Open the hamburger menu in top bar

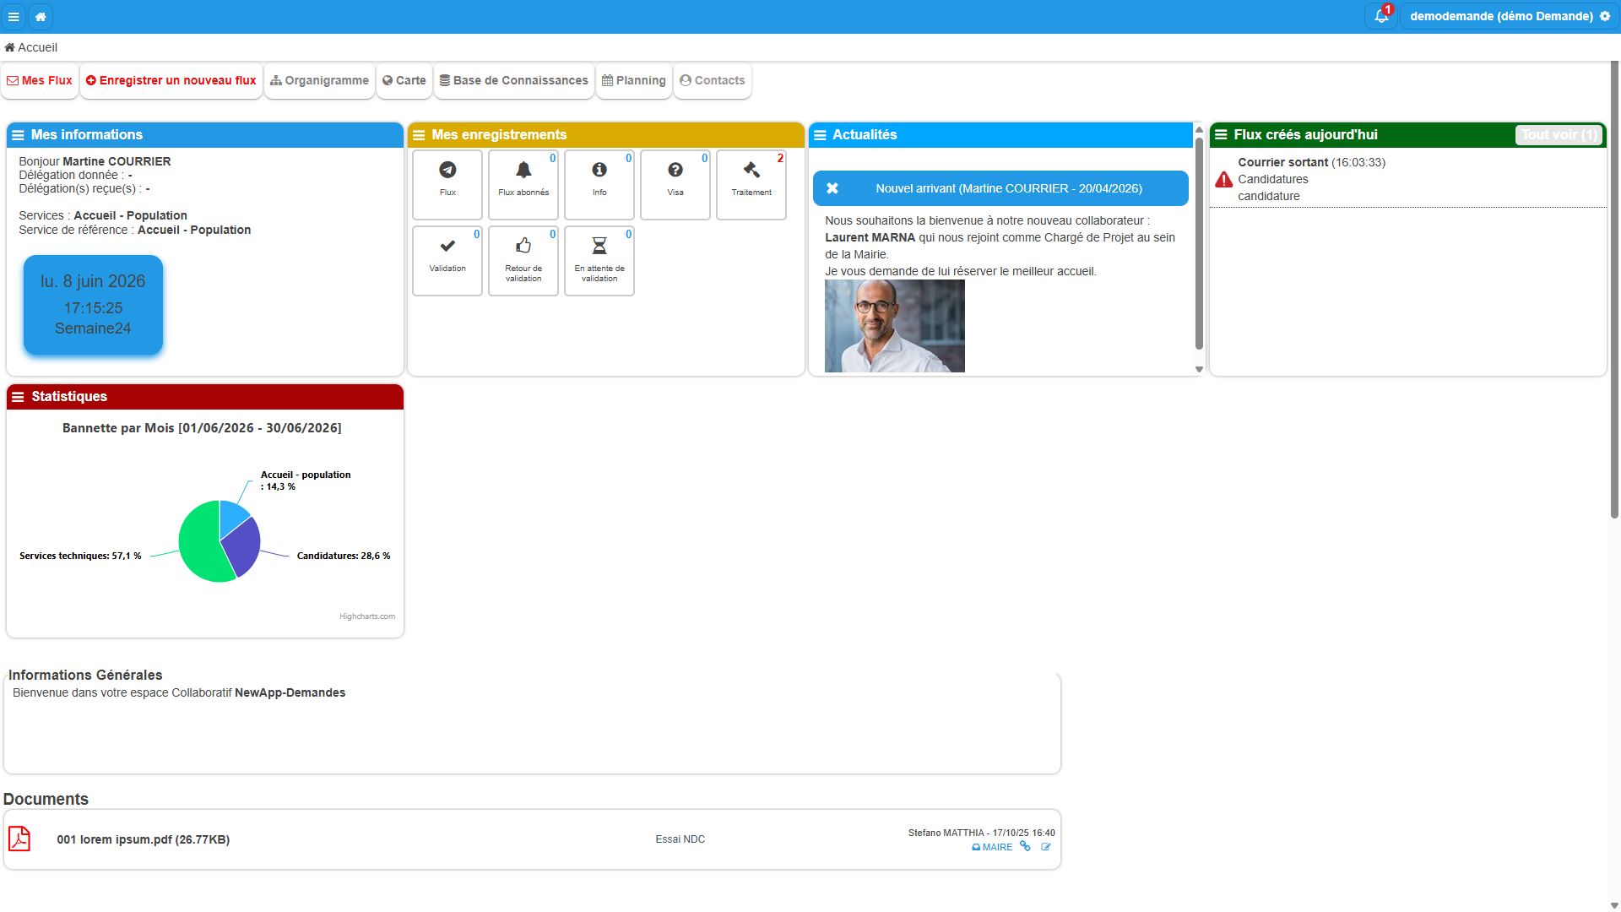click(14, 16)
